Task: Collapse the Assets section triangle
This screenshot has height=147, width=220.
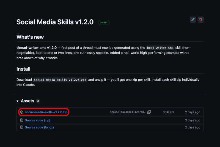Action: point(18,101)
